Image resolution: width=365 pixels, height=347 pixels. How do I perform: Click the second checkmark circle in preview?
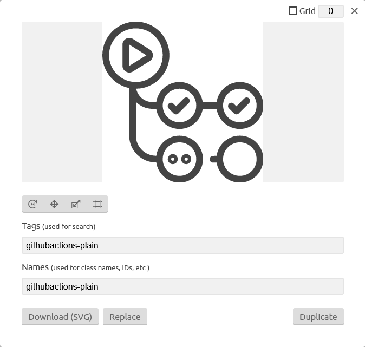(x=240, y=106)
